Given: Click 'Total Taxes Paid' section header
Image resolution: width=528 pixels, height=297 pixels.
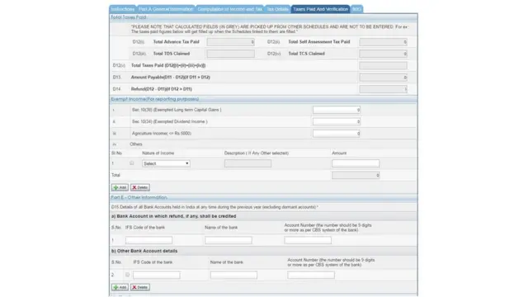Looking at the screenshot, I should (129, 17).
